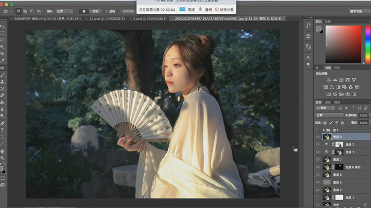Image resolution: width=371 pixels, height=208 pixels.
Task: Hide the 曲线 2 curves layer
Action: click(x=318, y=144)
